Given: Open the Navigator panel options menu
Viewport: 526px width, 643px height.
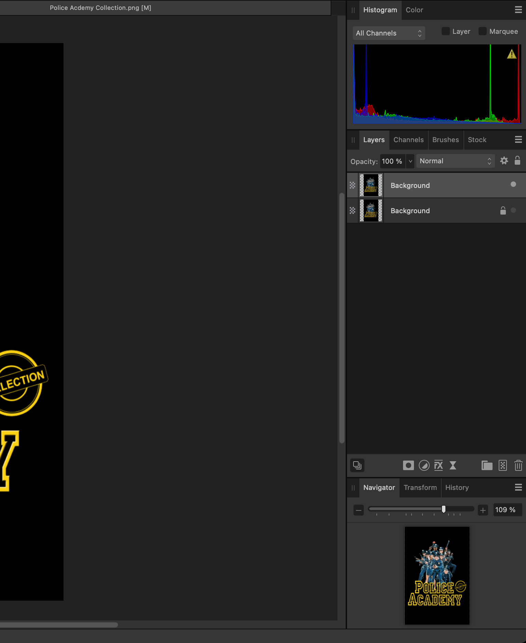Looking at the screenshot, I should point(518,487).
